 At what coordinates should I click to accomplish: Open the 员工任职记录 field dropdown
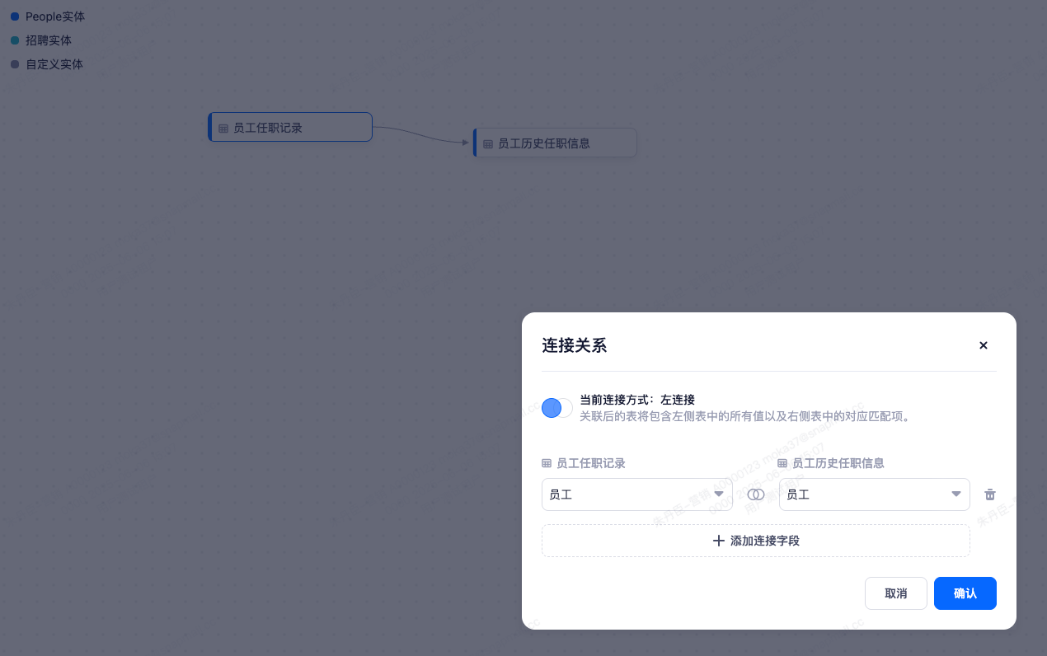(637, 494)
